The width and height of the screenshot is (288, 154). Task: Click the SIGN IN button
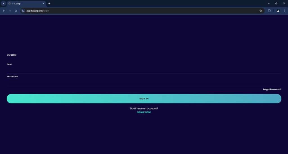point(144,99)
